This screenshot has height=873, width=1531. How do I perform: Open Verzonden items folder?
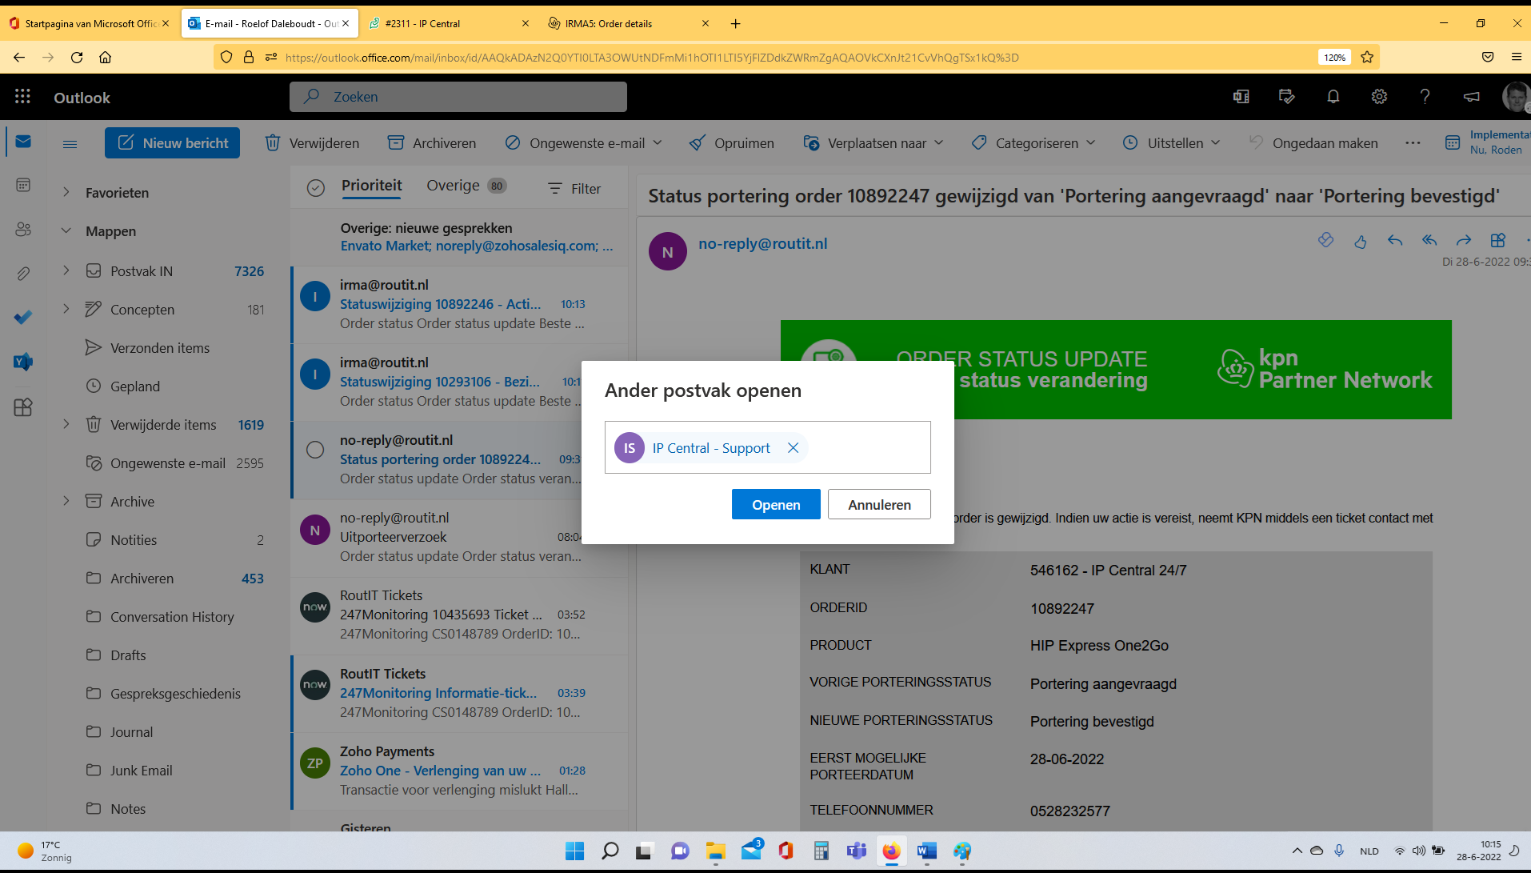point(160,347)
